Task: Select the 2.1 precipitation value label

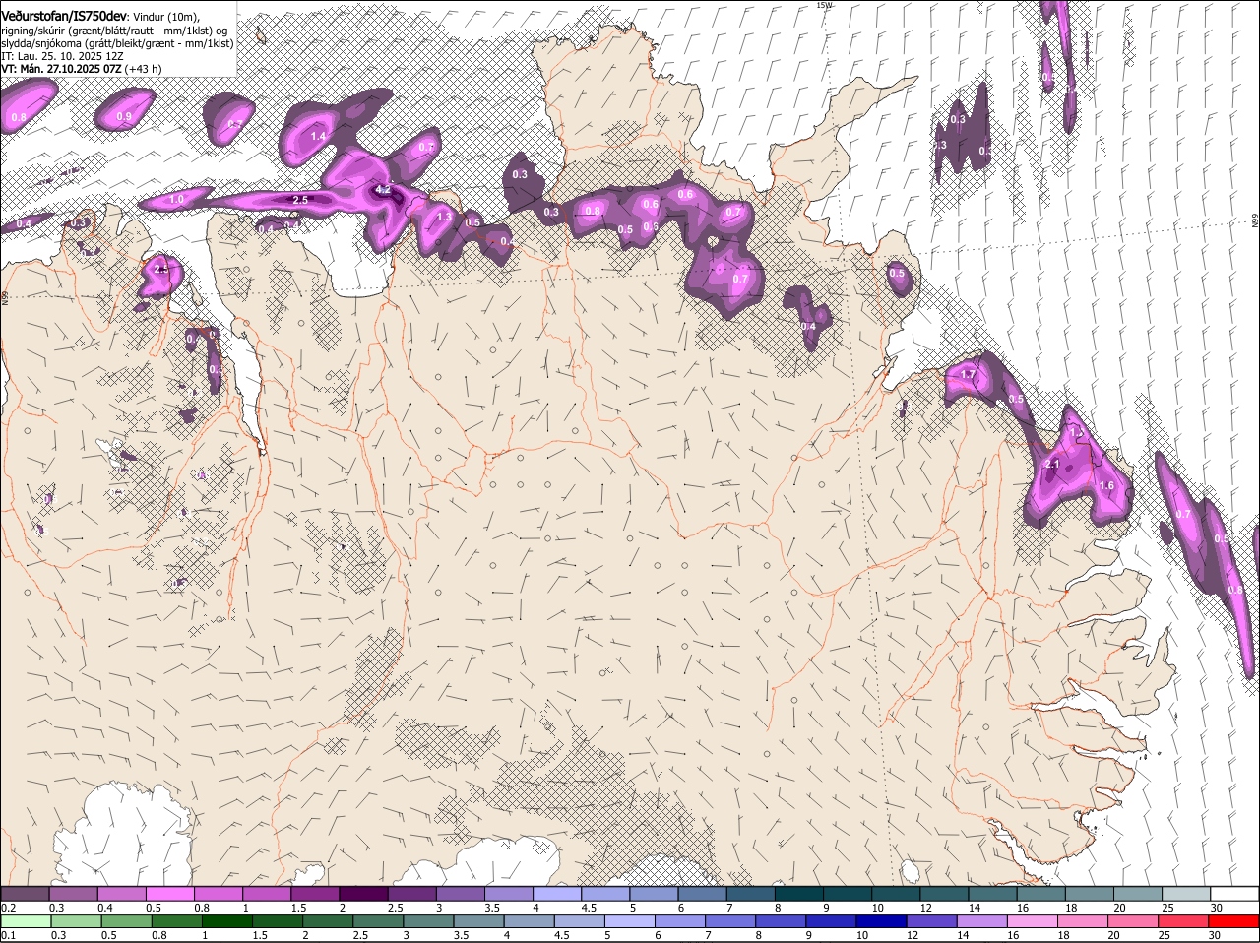Action: tap(1052, 465)
